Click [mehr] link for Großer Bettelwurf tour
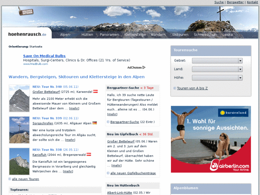 pos(74,108)
